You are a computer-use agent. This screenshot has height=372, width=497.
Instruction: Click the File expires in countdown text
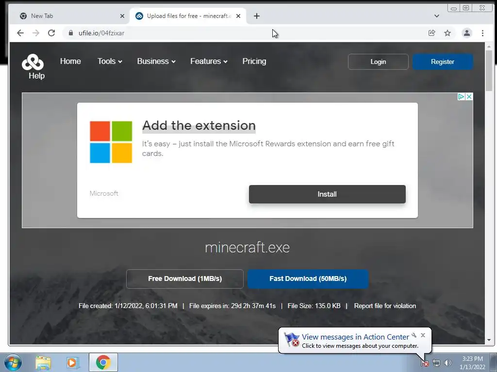coord(232,306)
